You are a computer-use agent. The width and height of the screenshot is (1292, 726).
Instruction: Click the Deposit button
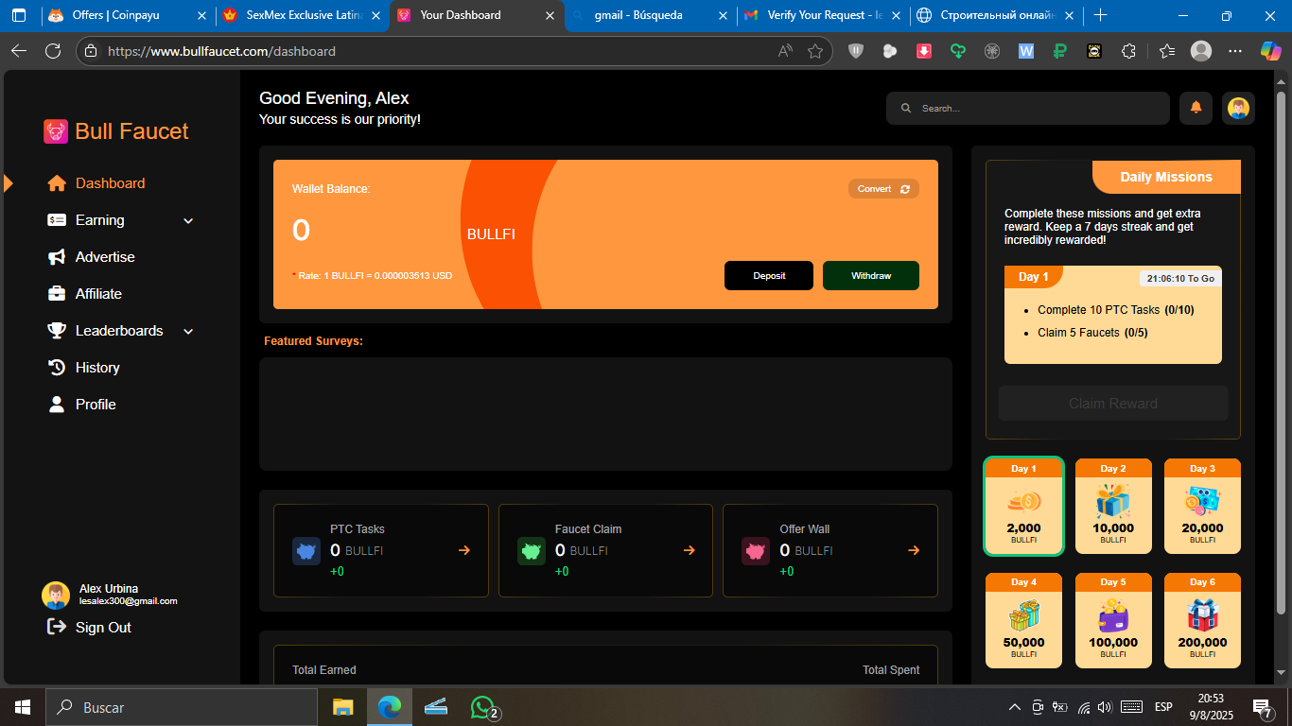pos(769,276)
